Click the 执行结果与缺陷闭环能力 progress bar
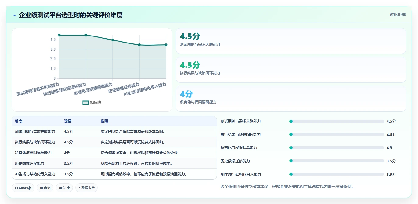 coord(337,134)
